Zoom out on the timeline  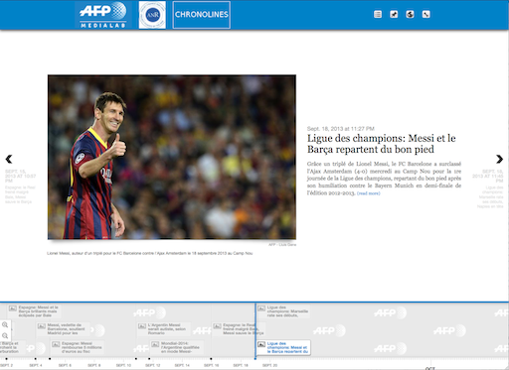[5, 336]
